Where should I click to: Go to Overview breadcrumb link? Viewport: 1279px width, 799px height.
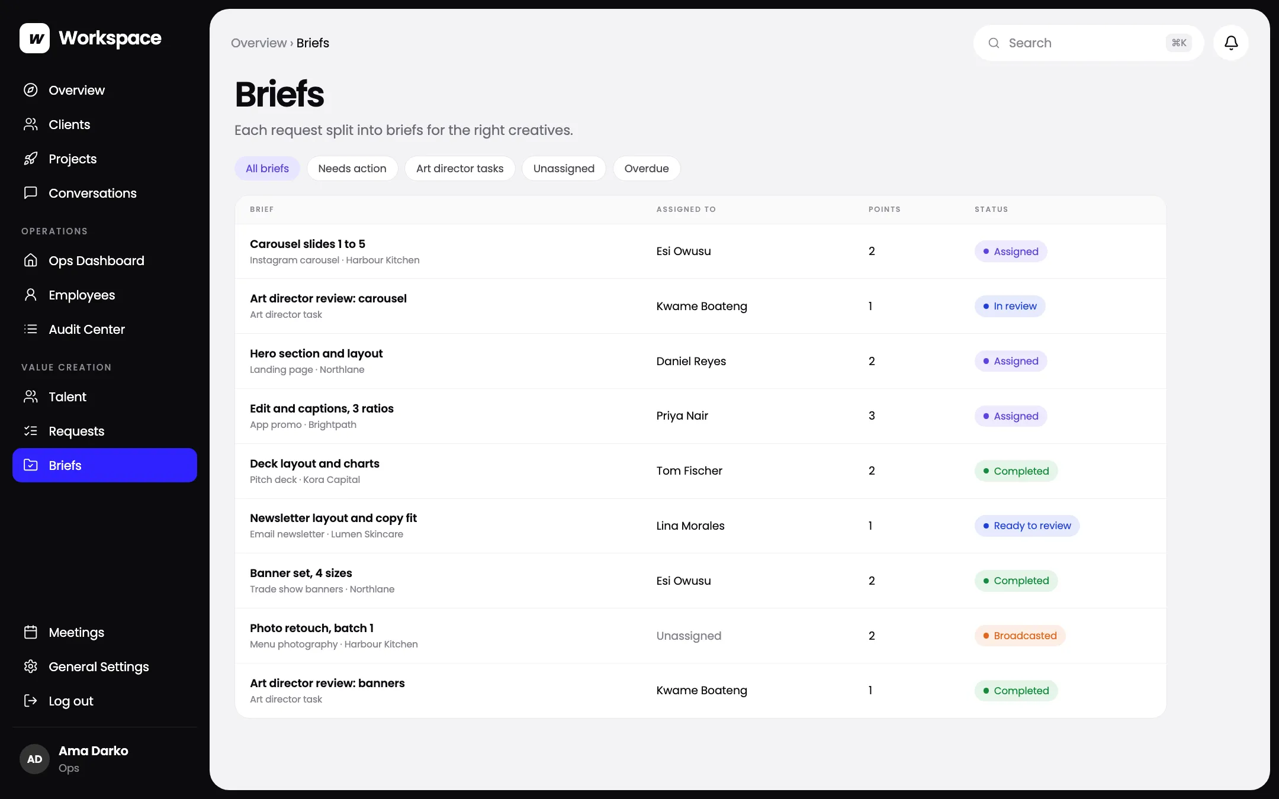pyautogui.click(x=259, y=43)
